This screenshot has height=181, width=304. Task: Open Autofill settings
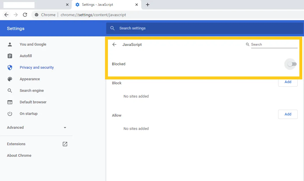(x=26, y=56)
